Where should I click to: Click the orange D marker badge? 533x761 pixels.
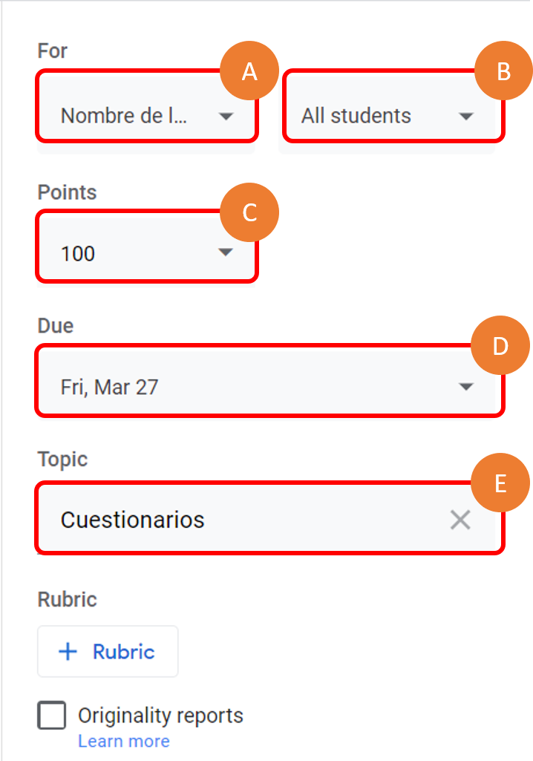500,347
